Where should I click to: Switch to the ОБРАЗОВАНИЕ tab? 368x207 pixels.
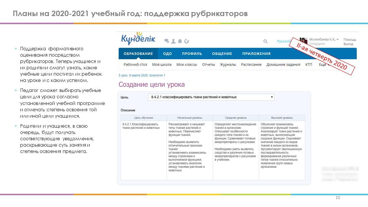138,54
